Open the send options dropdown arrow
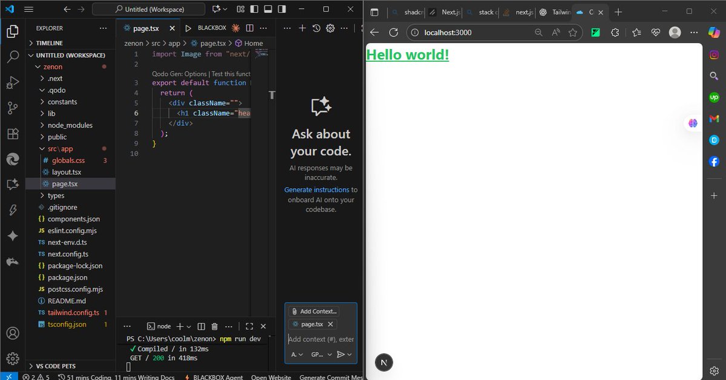 pyautogui.click(x=349, y=355)
